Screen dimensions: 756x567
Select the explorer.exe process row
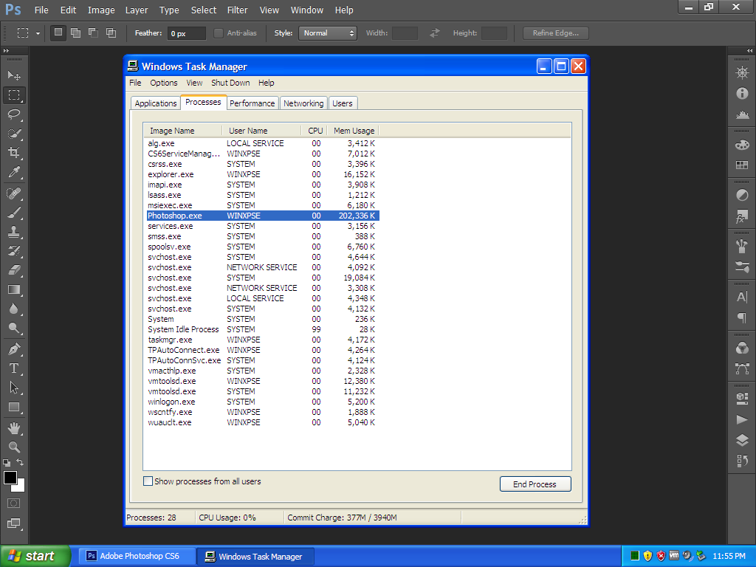(262, 174)
